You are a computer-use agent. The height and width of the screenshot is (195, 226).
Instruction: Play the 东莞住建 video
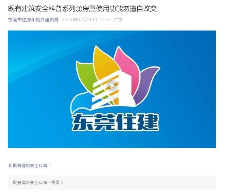tap(112, 86)
